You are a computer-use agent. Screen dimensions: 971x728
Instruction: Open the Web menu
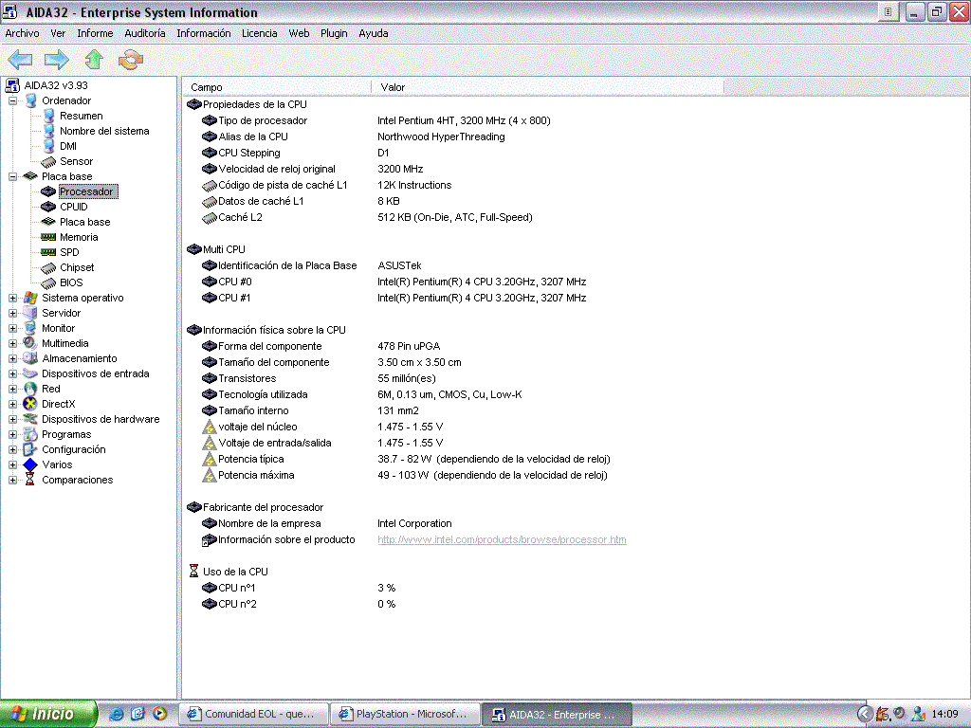click(299, 33)
